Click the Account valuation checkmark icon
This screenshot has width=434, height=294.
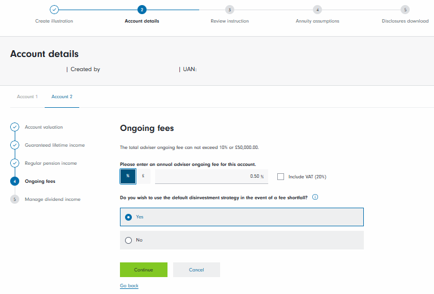coord(15,127)
